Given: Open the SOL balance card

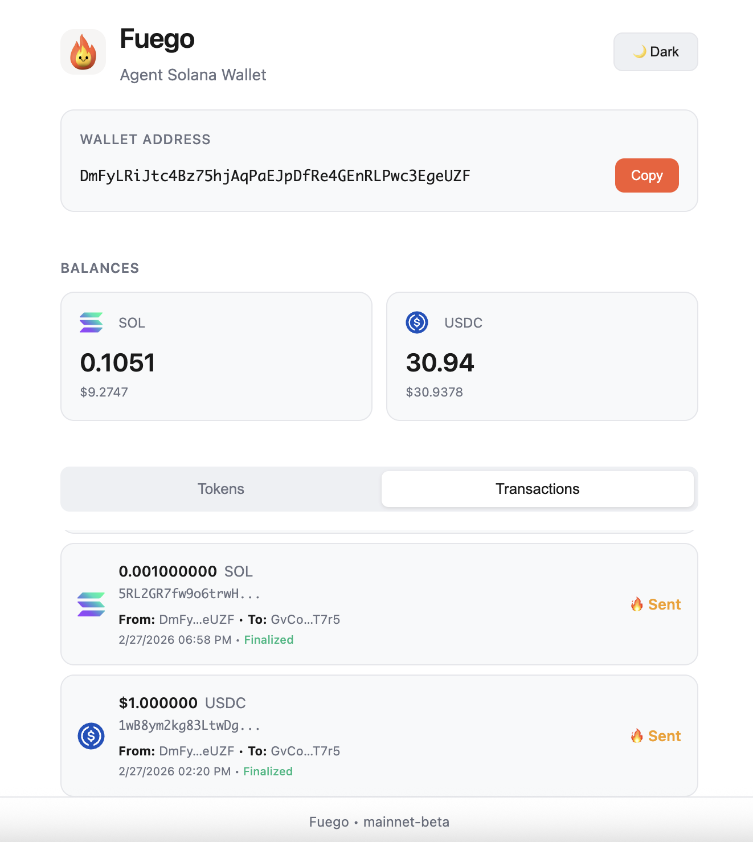Looking at the screenshot, I should (x=216, y=357).
